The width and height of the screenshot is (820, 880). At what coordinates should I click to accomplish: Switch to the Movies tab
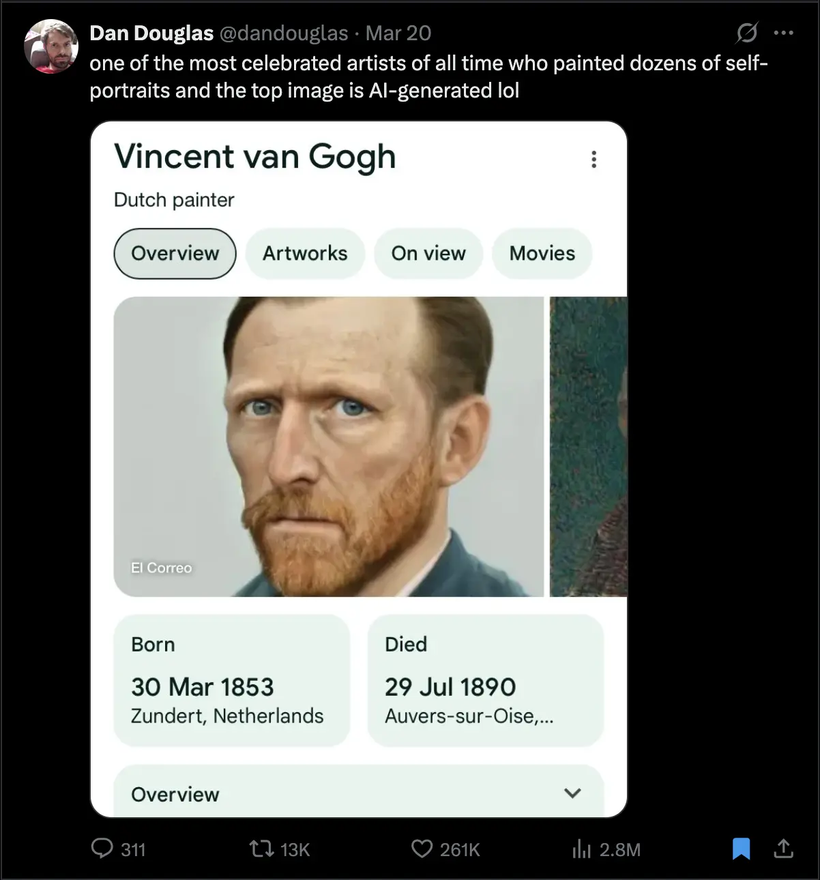(x=542, y=253)
